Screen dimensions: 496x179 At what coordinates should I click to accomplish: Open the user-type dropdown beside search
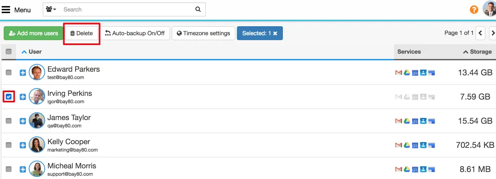(x=51, y=9)
